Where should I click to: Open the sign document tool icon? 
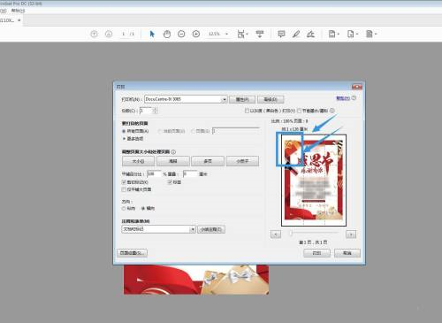pos(310,35)
